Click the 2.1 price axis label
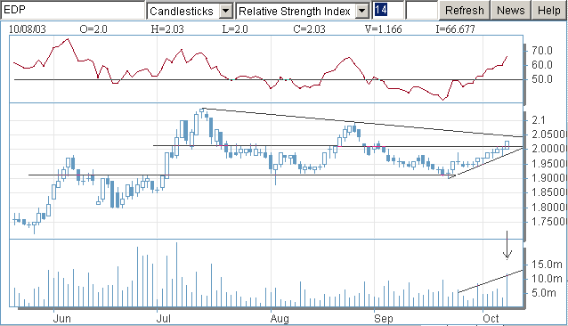Screen dimensions: 568x326 (x=539, y=120)
